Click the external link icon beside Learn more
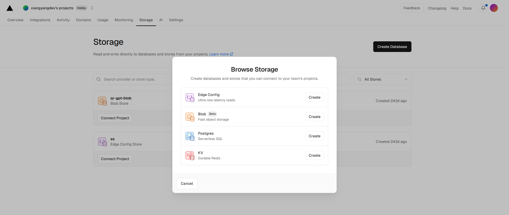509x215 pixels. 231,54
